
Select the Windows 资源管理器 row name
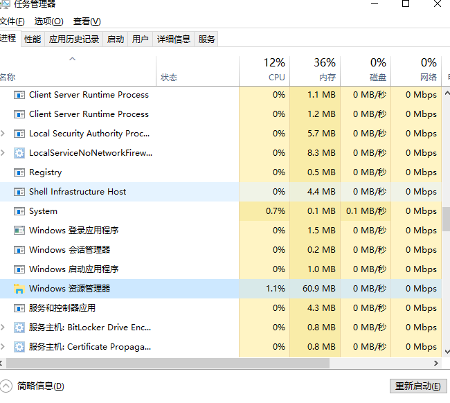[x=70, y=289]
